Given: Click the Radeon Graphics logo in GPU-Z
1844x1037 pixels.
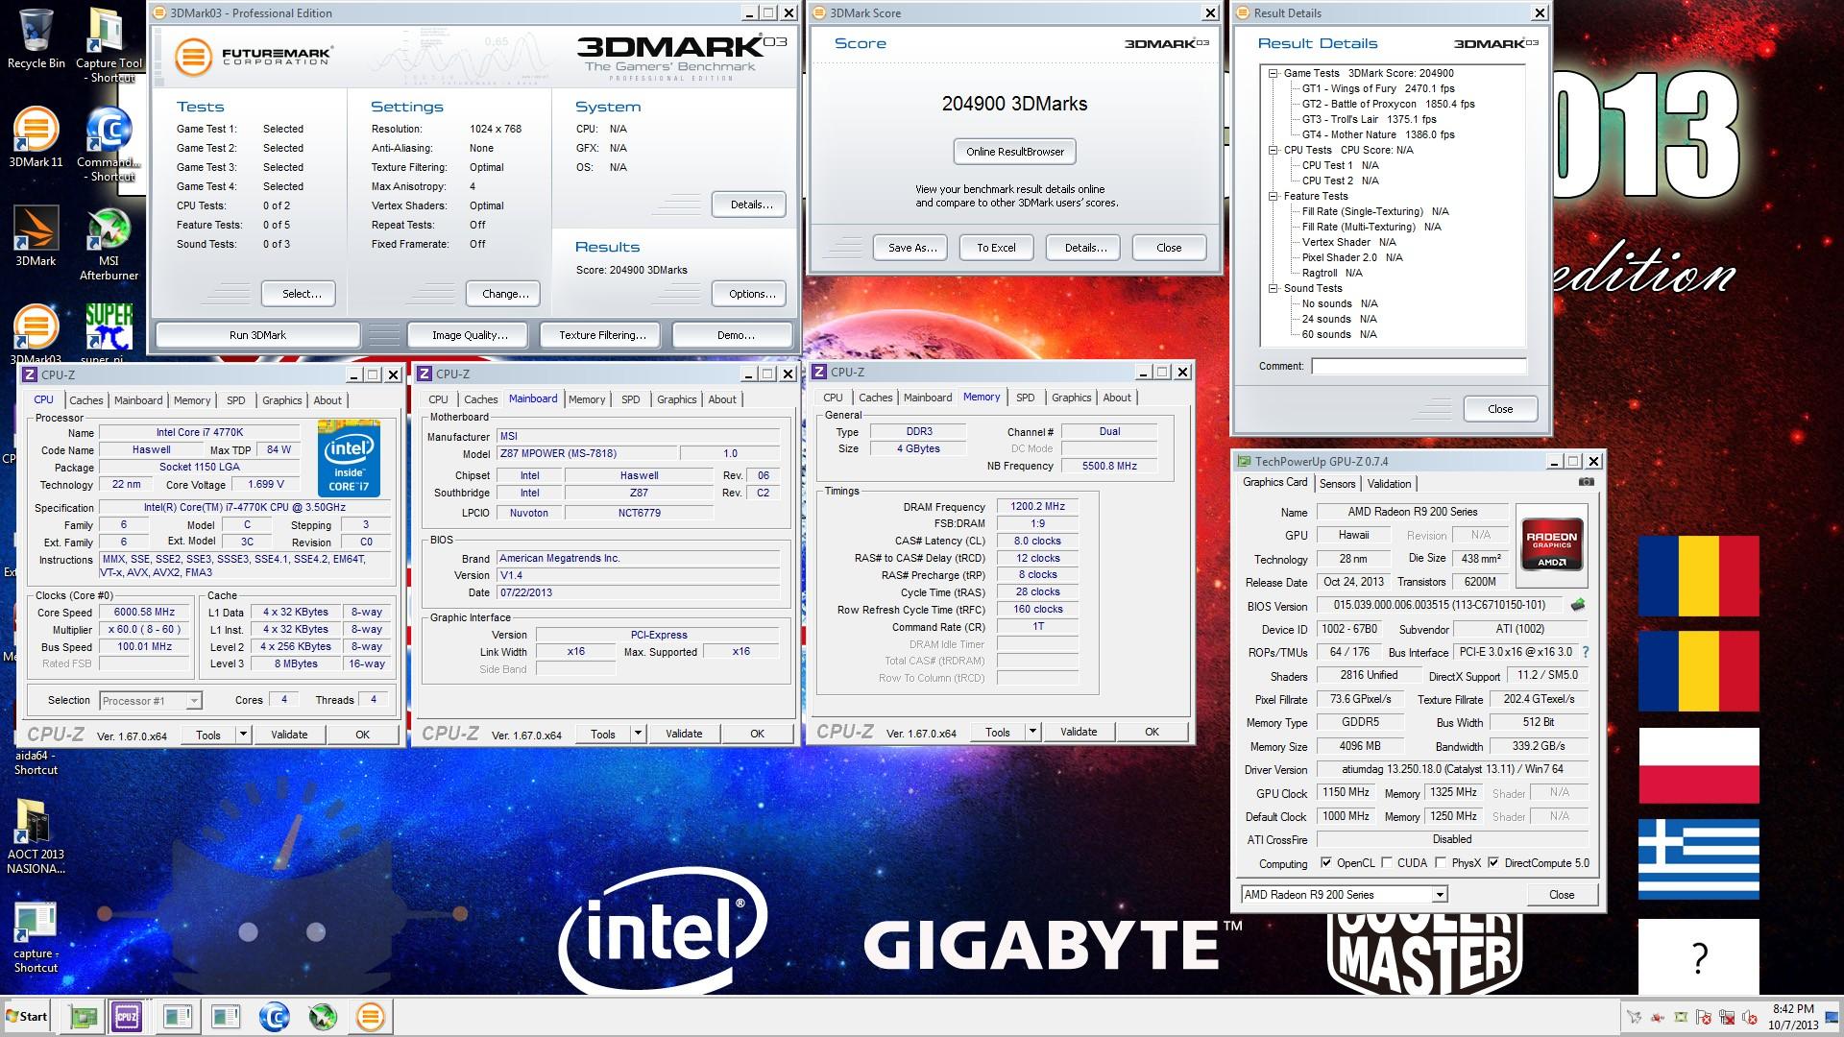Looking at the screenshot, I should (x=1551, y=544).
